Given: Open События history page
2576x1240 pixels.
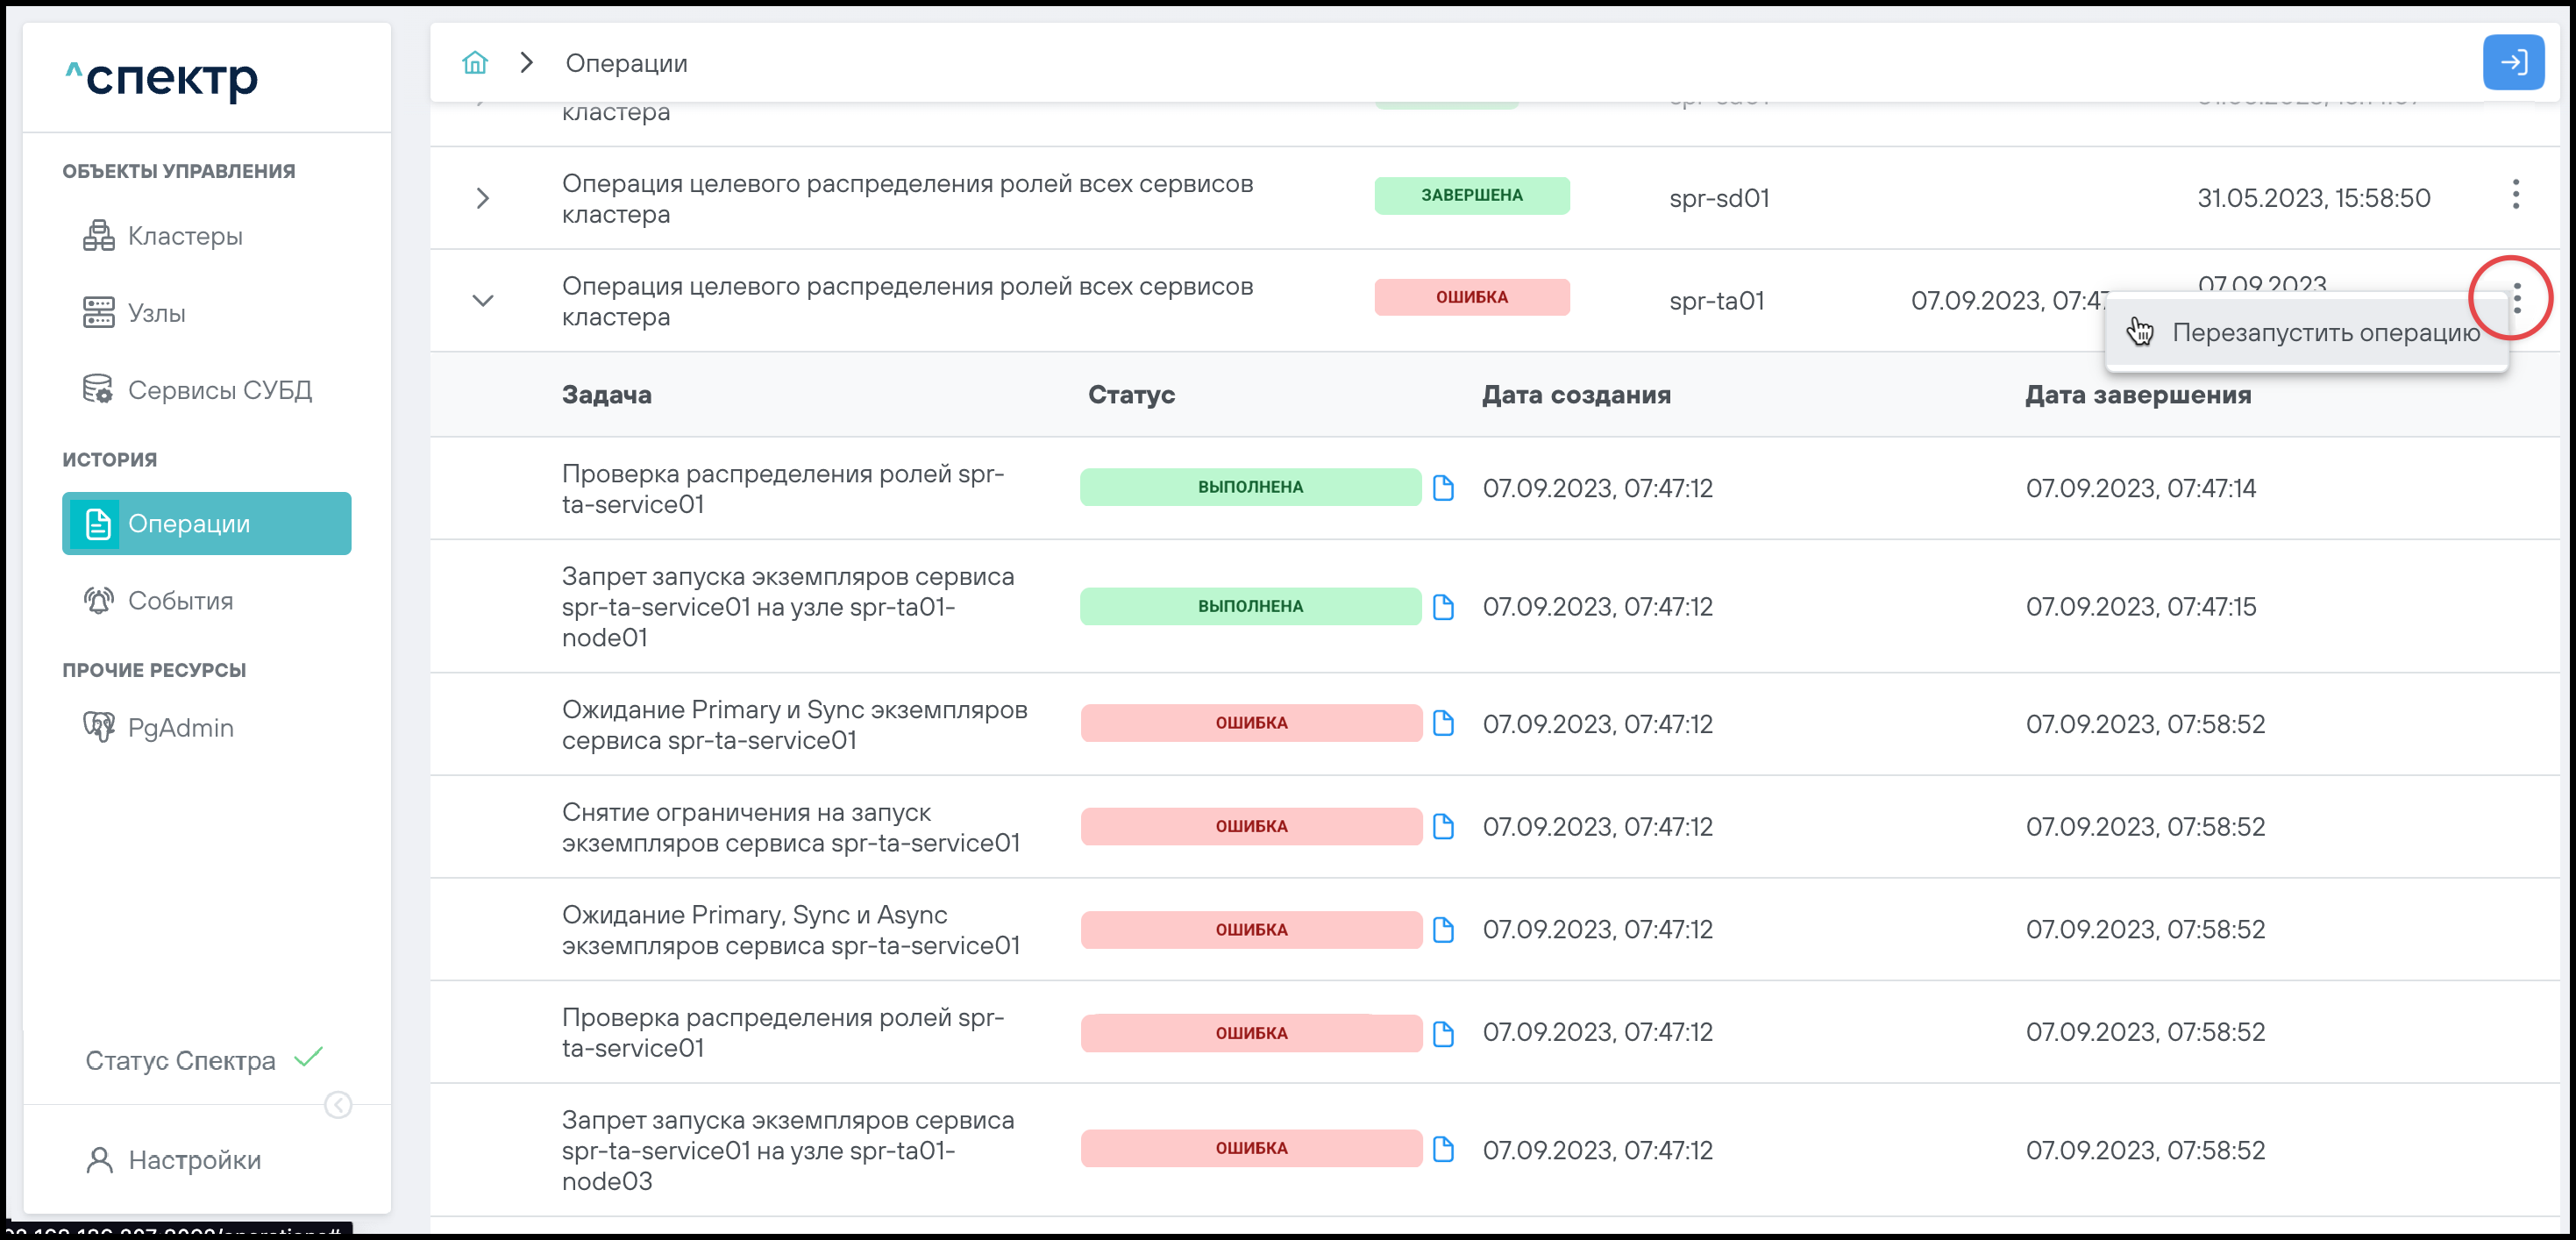Looking at the screenshot, I should pyautogui.click(x=180, y=601).
